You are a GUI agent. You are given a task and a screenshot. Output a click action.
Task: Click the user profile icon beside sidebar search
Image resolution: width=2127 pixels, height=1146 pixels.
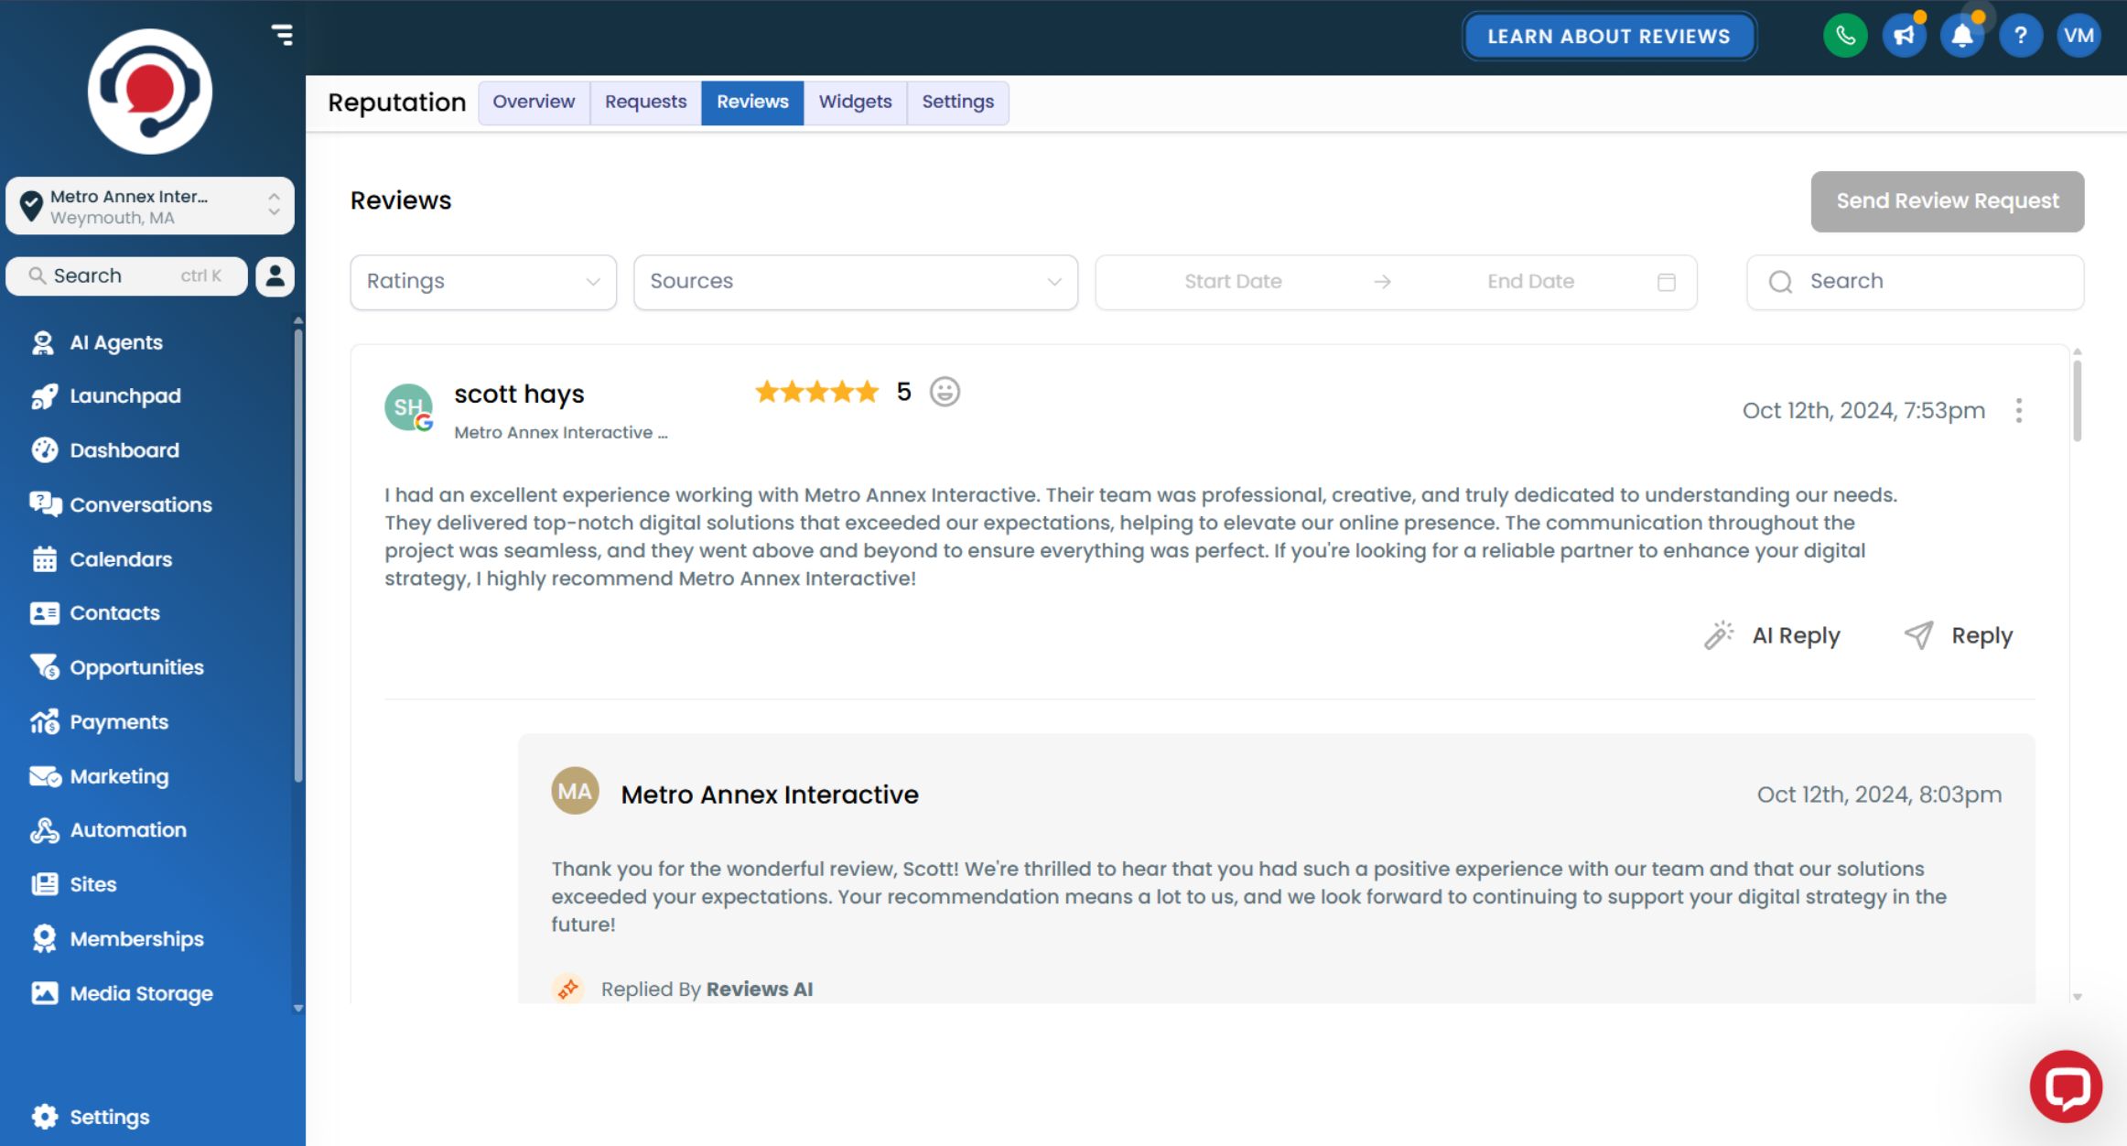tap(275, 276)
